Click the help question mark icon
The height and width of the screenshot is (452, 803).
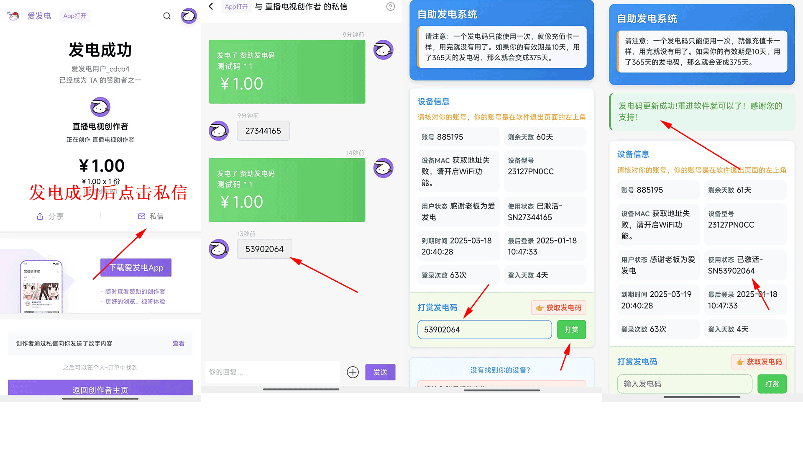pyautogui.click(x=390, y=7)
